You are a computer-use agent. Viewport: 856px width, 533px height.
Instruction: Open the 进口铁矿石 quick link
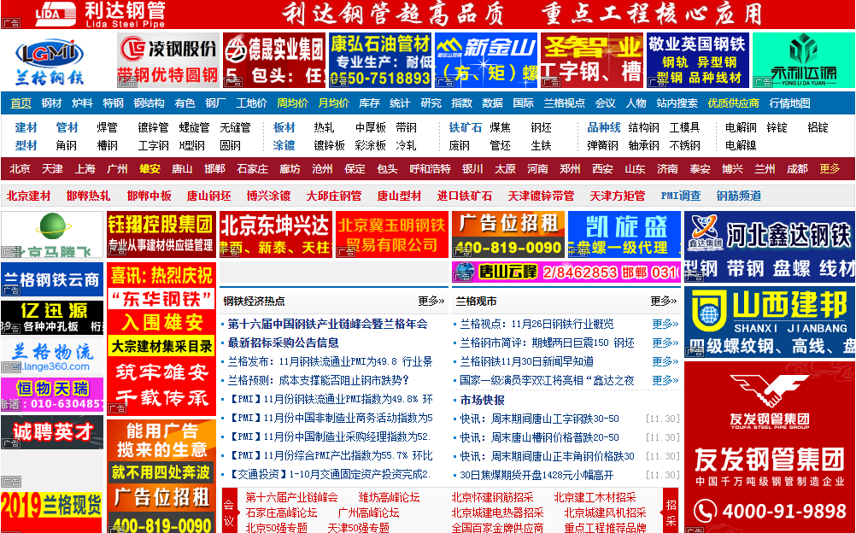click(464, 196)
